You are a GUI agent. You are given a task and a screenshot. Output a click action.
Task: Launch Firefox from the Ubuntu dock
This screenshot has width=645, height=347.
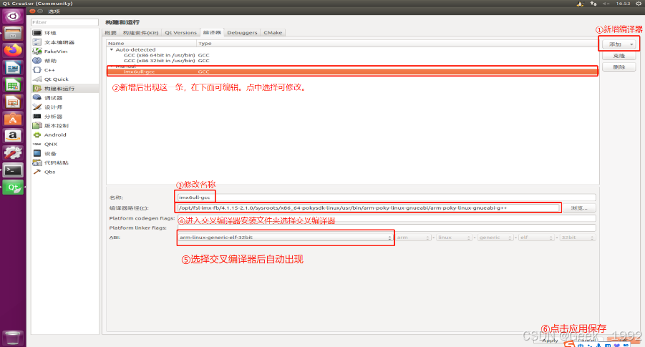tap(13, 50)
